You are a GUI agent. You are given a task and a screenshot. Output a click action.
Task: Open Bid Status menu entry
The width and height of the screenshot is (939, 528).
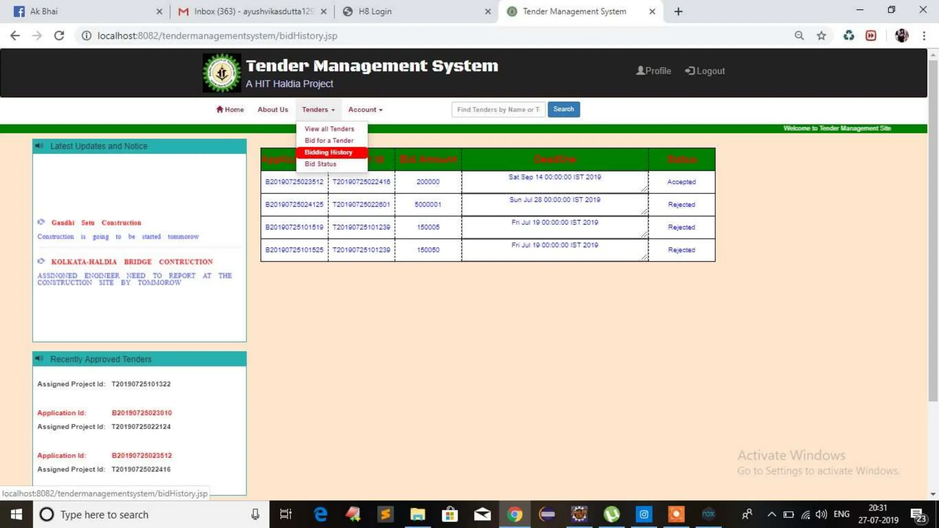pyautogui.click(x=320, y=164)
